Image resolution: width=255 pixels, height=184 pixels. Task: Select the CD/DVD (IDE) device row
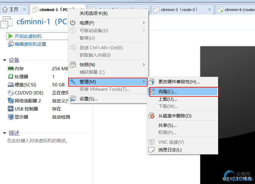[x=38, y=93]
